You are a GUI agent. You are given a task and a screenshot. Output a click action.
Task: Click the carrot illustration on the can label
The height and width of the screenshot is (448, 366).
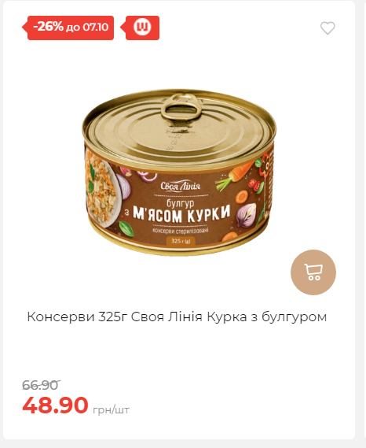tap(235, 175)
